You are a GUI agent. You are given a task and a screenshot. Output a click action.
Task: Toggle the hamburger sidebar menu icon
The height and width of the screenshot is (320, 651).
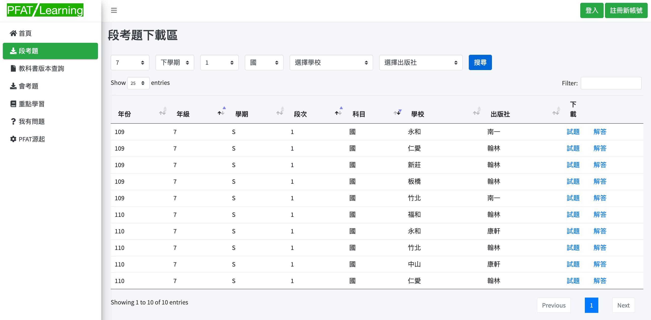point(114,10)
